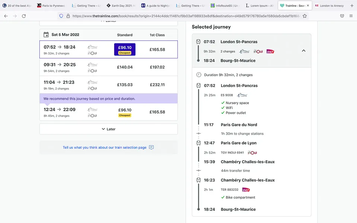
Task: Click inOui logo beside TGV INOUI 6941
Action: (x=253, y=153)
